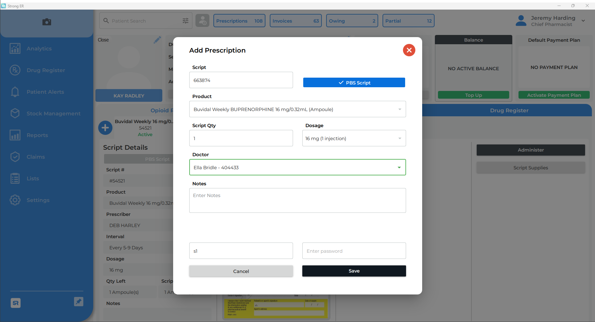Click the Enter password field

pos(354,251)
